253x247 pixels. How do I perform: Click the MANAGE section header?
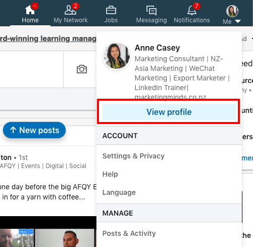tap(118, 213)
